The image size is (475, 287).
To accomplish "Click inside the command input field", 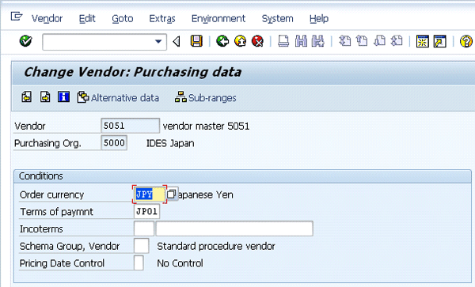I will (98, 42).
